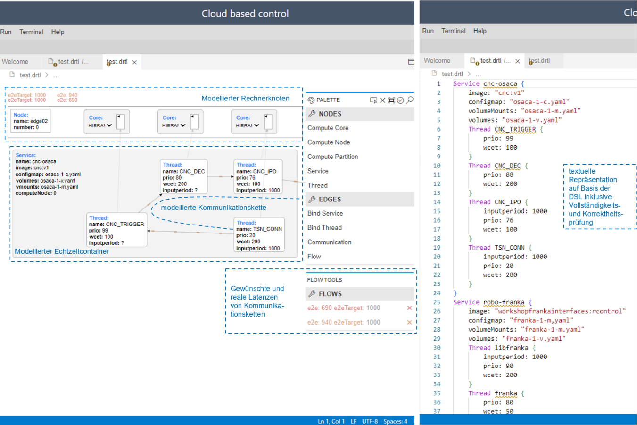The width and height of the screenshot is (637, 425).
Task: Switch to the Welcome tab in left editor
Action: tap(15, 62)
